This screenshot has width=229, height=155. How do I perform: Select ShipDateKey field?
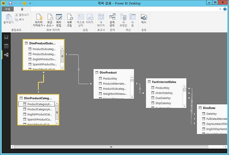coord(161,103)
